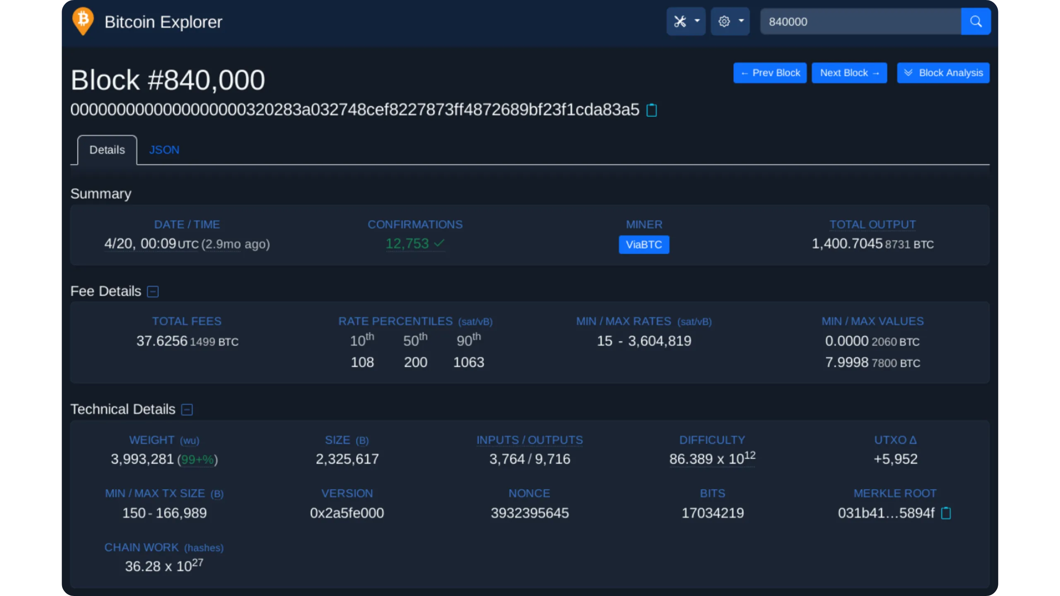The height and width of the screenshot is (596, 1060).
Task: Collapse the Fee Details section
Action: point(153,291)
